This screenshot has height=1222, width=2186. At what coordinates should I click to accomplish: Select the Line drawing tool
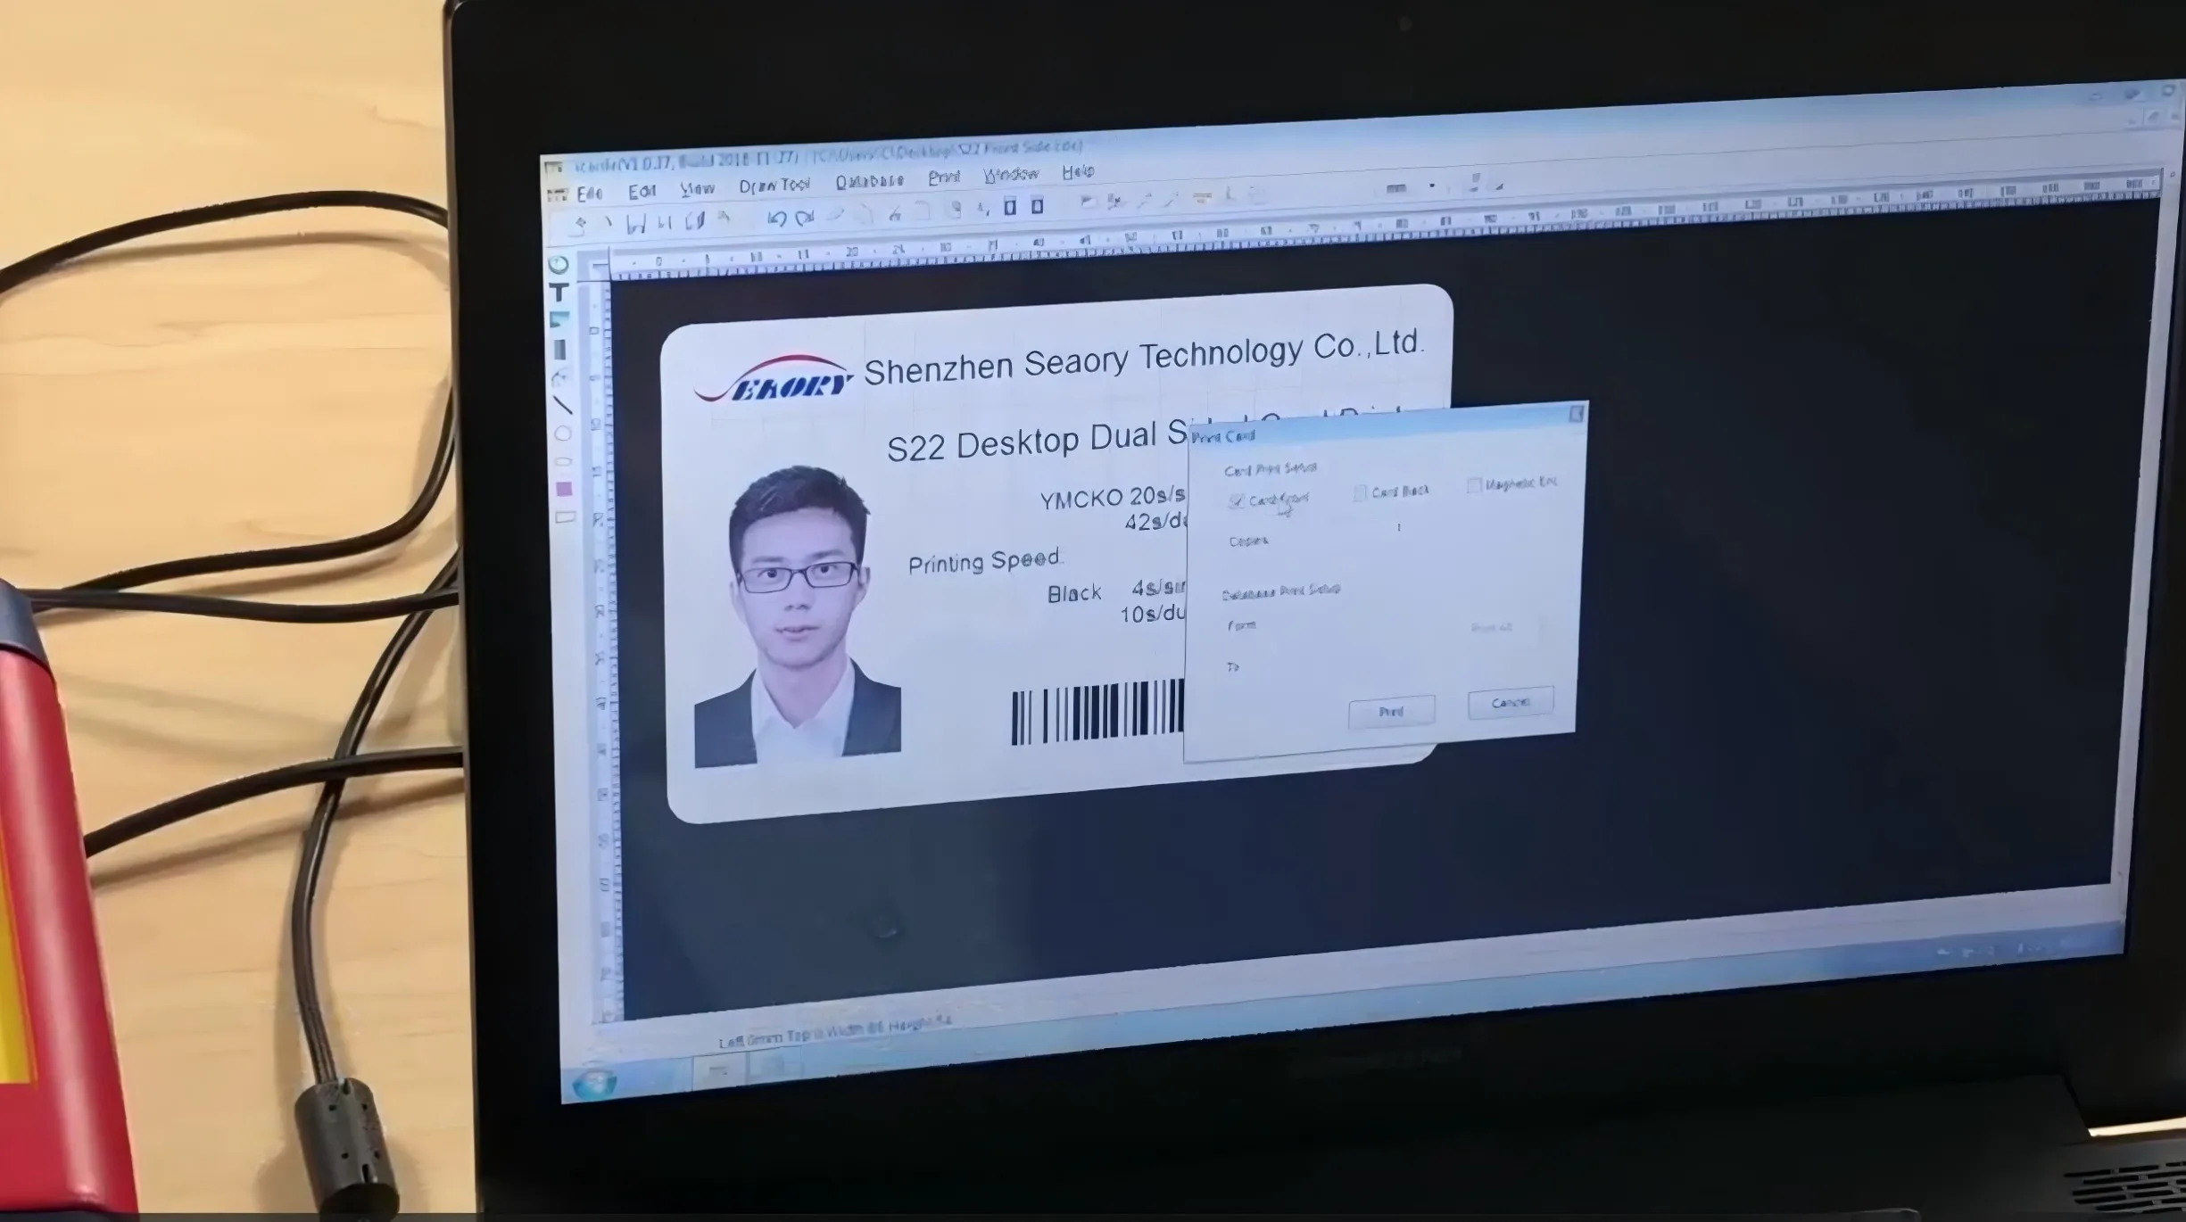[562, 405]
